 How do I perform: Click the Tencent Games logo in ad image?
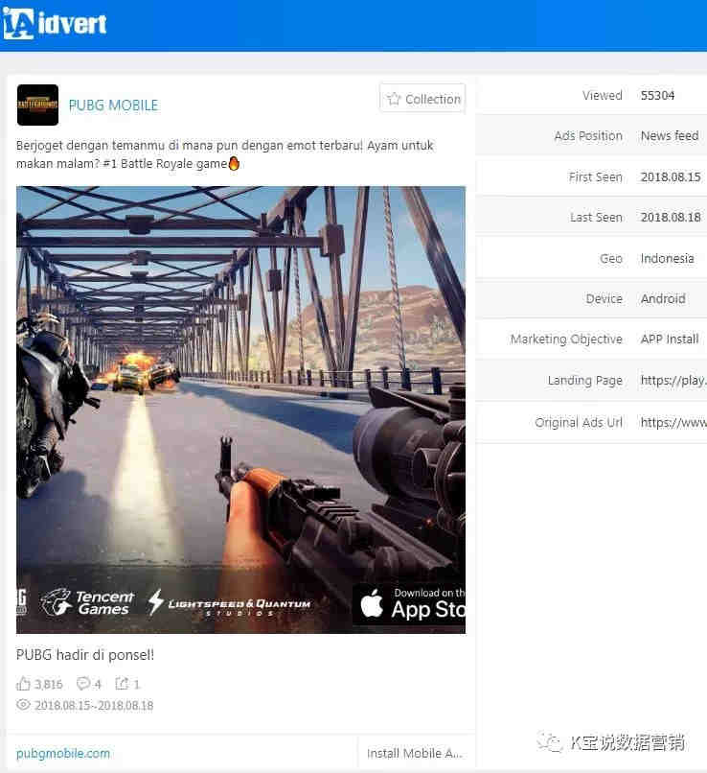(87, 602)
